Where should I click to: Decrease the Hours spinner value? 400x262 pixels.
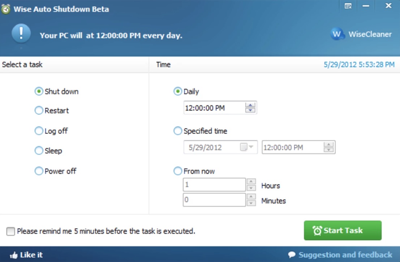coord(251,188)
